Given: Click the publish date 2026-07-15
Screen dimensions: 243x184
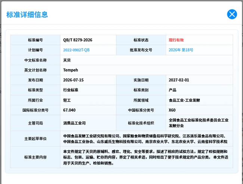Looking at the screenshot, I should (73, 80).
